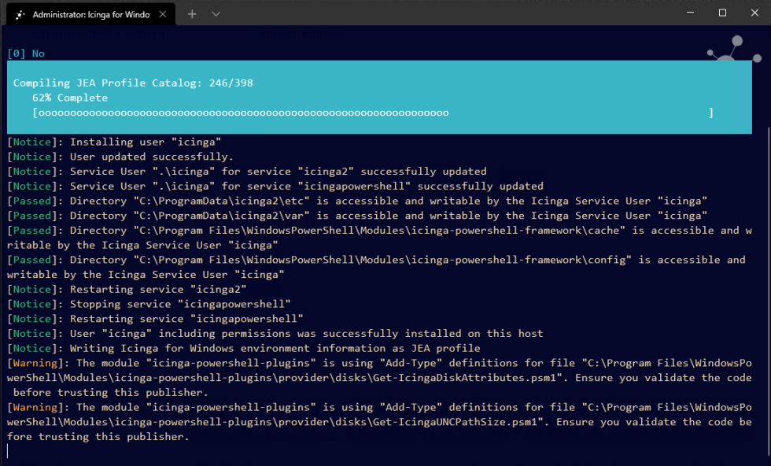Click the [0] No output line
The height and width of the screenshot is (466, 771).
pos(25,53)
